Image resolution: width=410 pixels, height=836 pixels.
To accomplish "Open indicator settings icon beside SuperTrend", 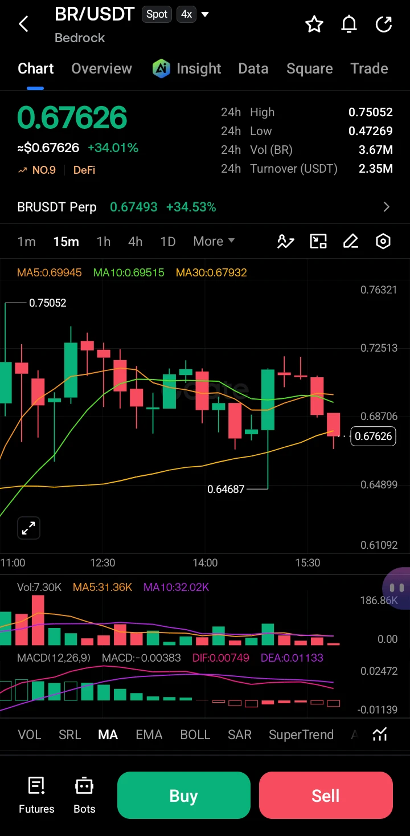I will coord(380,735).
